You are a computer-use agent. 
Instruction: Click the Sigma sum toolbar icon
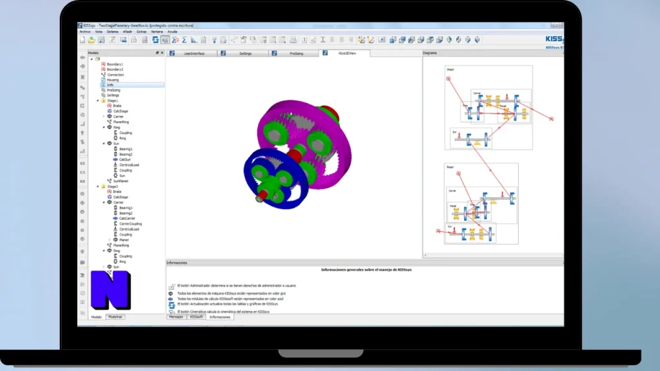tap(184, 40)
